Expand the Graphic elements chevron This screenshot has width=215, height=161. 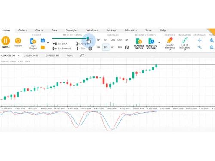pyautogui.click(x=170, y=50)
